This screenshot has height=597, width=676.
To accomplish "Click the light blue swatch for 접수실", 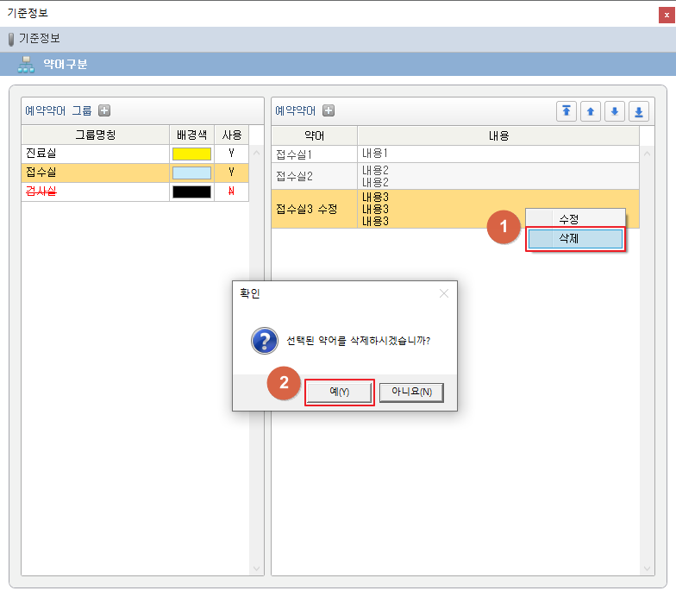I will click(x=191, y=173).
